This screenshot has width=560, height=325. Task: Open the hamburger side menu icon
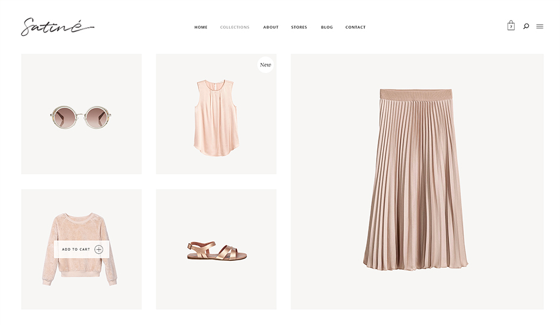point(539,26)
